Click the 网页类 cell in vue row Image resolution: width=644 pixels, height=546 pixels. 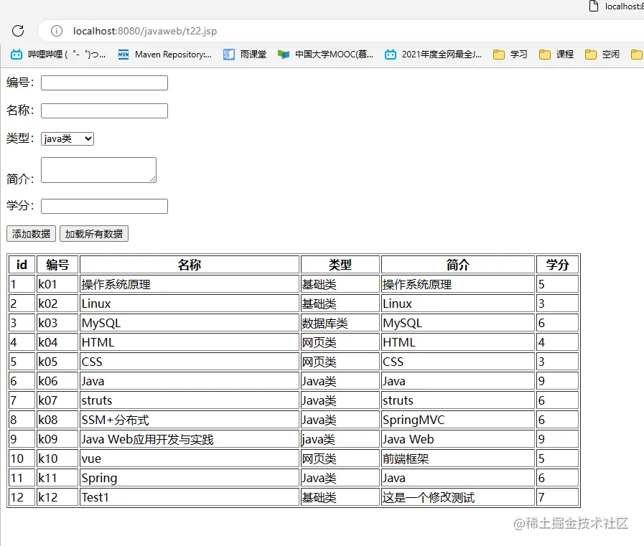pos(340,458)
